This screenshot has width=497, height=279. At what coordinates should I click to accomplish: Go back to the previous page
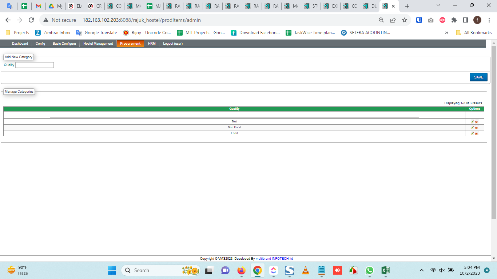(x=8, y=20)
